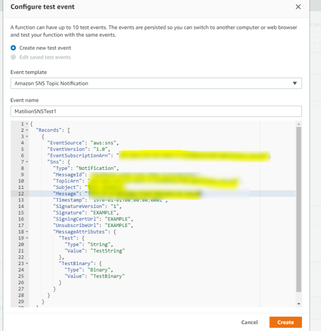Click the "SigningCertUrl" key on line 16

coord(76,219)
